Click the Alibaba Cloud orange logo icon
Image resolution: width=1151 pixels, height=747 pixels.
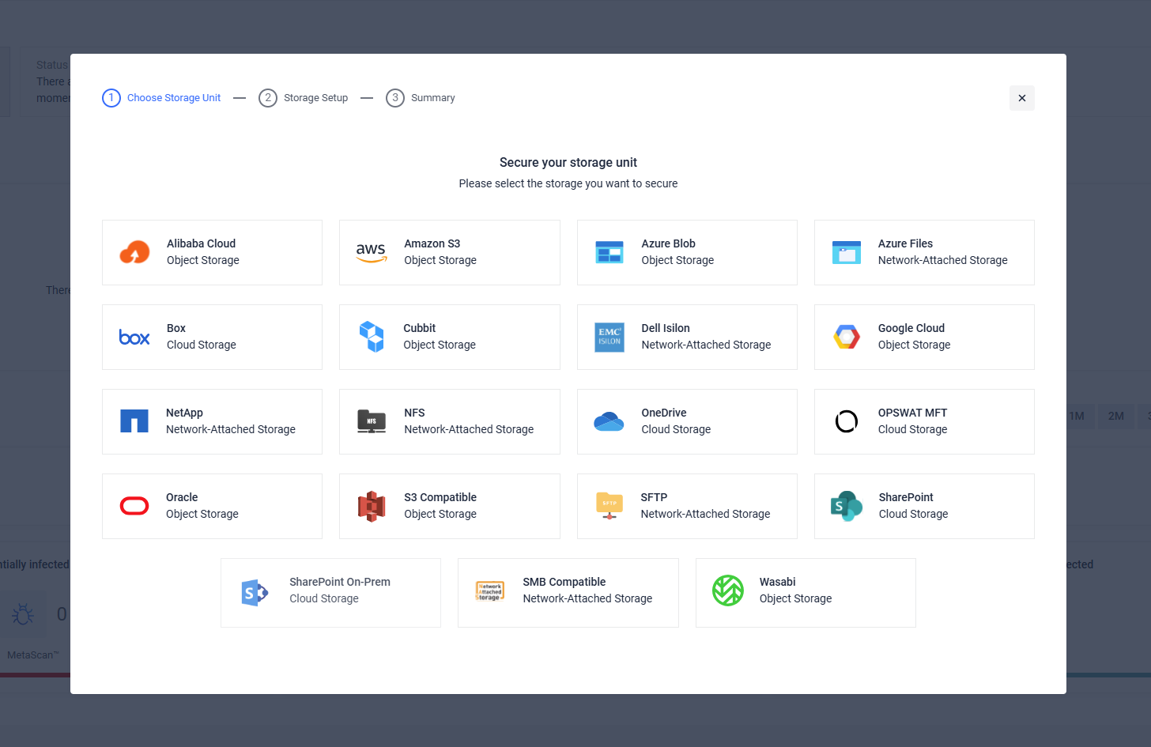click(x=134, y=252)
